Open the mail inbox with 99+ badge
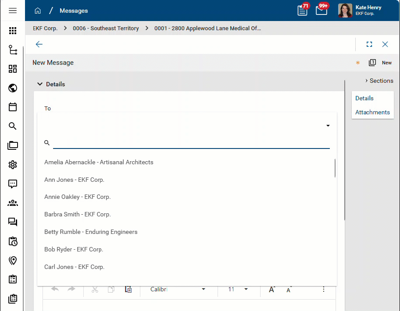This screenshot has width=400, height=311. click(321, 11)
